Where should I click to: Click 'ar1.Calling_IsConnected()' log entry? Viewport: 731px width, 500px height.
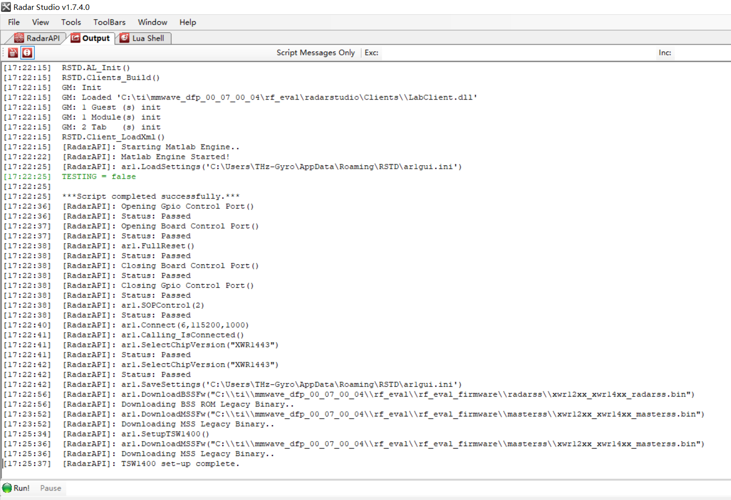point(182,335)
